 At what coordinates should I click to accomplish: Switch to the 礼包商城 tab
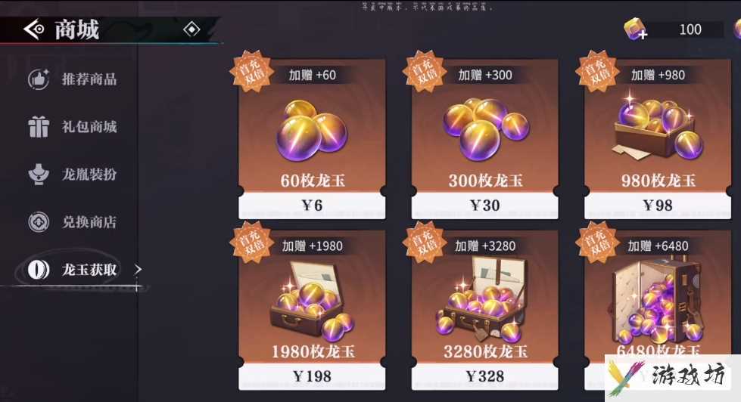click(x=89, y=126)
